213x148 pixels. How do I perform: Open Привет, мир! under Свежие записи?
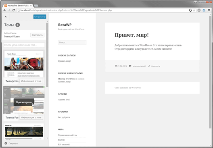pos(65,61)
